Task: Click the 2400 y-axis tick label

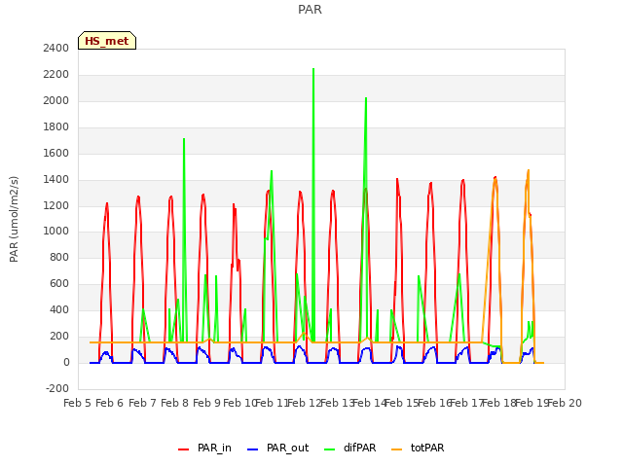Action: pos(56,48)
